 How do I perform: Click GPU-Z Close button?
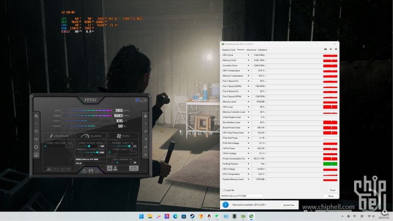(x=331, y=196)
